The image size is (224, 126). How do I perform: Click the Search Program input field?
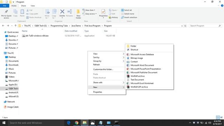point(205,26)
